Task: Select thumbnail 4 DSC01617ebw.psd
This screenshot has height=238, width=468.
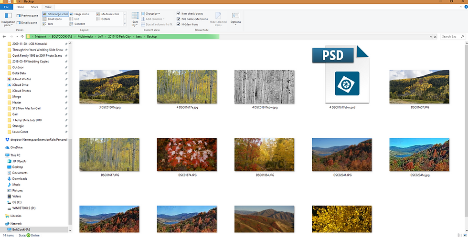Action: tap(342, 77)
